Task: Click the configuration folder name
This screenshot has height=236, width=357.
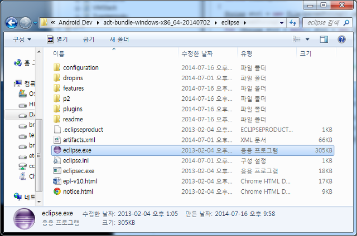Action: (x=81, y=68)
